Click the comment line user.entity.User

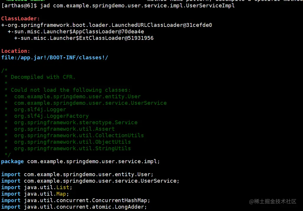73,96
